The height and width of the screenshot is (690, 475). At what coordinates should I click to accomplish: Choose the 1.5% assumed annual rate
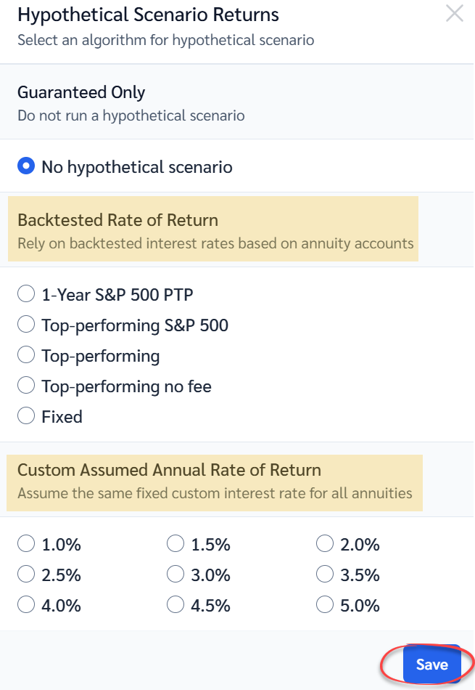[175, 544]
